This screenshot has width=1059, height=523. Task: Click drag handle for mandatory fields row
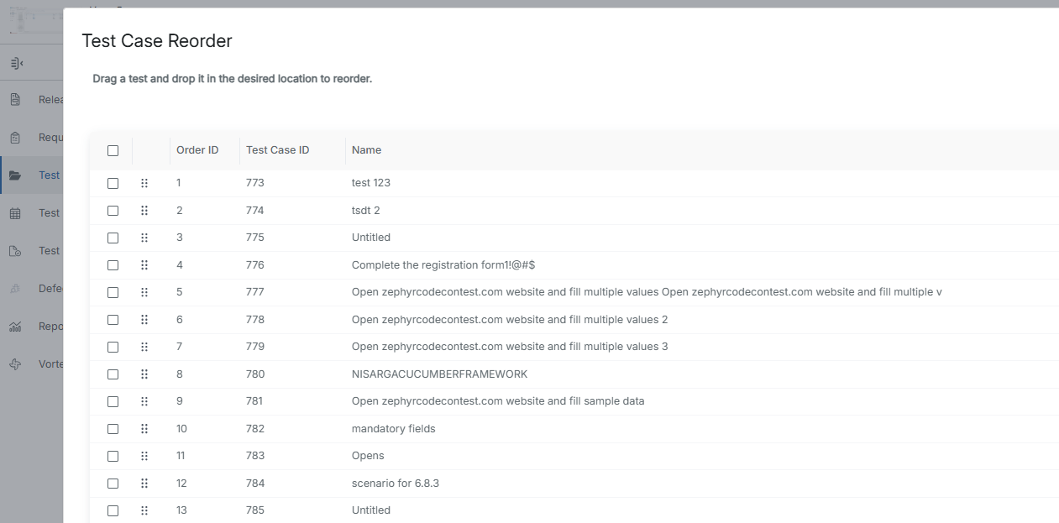[x=144, y=429]
